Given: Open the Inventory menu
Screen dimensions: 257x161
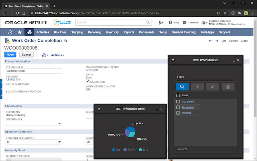Looking at the screenshot, I should tap(112, 32).
